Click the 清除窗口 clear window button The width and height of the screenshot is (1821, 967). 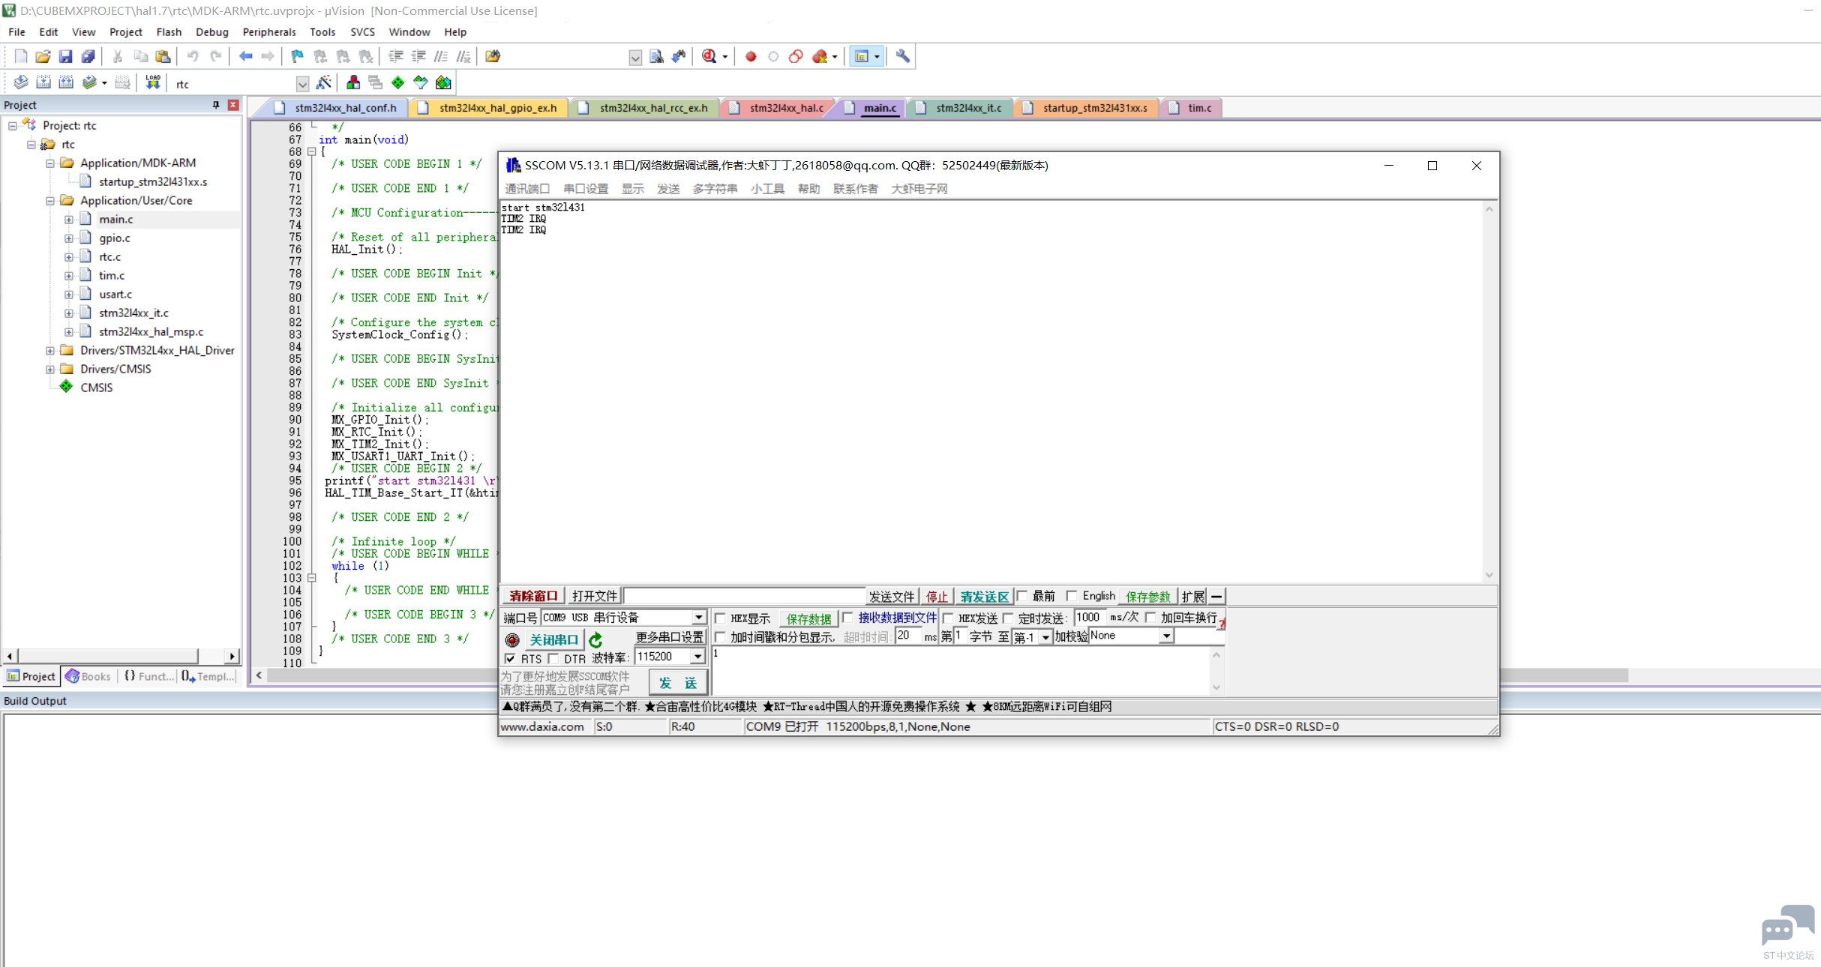click(533, 596)
